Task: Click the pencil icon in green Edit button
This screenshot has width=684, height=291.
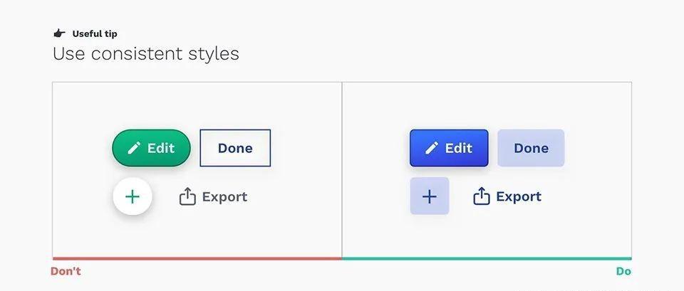Action: coord(134,149)
